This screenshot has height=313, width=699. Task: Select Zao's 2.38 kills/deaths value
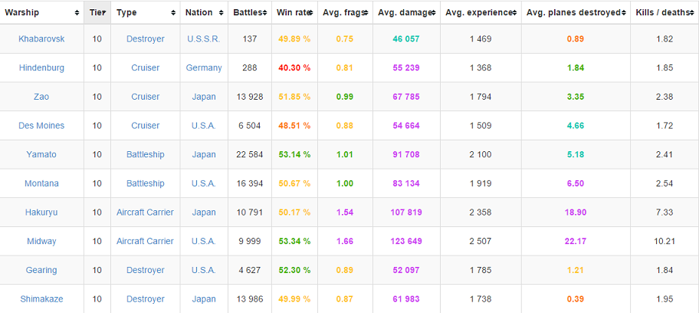click(x=665, y=97)
